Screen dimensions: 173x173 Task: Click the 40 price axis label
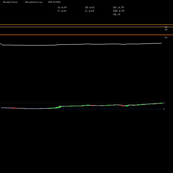pyautogui.click(x=166, y=30)
